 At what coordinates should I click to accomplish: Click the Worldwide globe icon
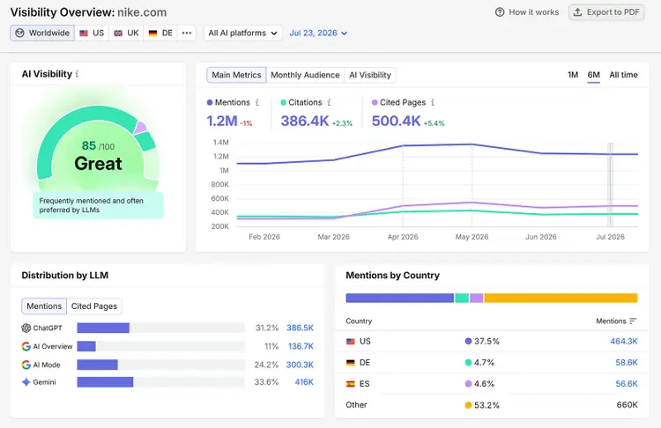coord(19,33)
